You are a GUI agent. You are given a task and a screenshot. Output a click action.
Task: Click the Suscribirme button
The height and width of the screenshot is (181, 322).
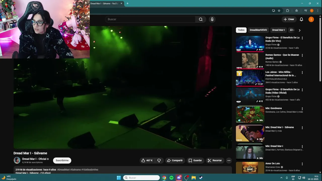tap(62, 160)
